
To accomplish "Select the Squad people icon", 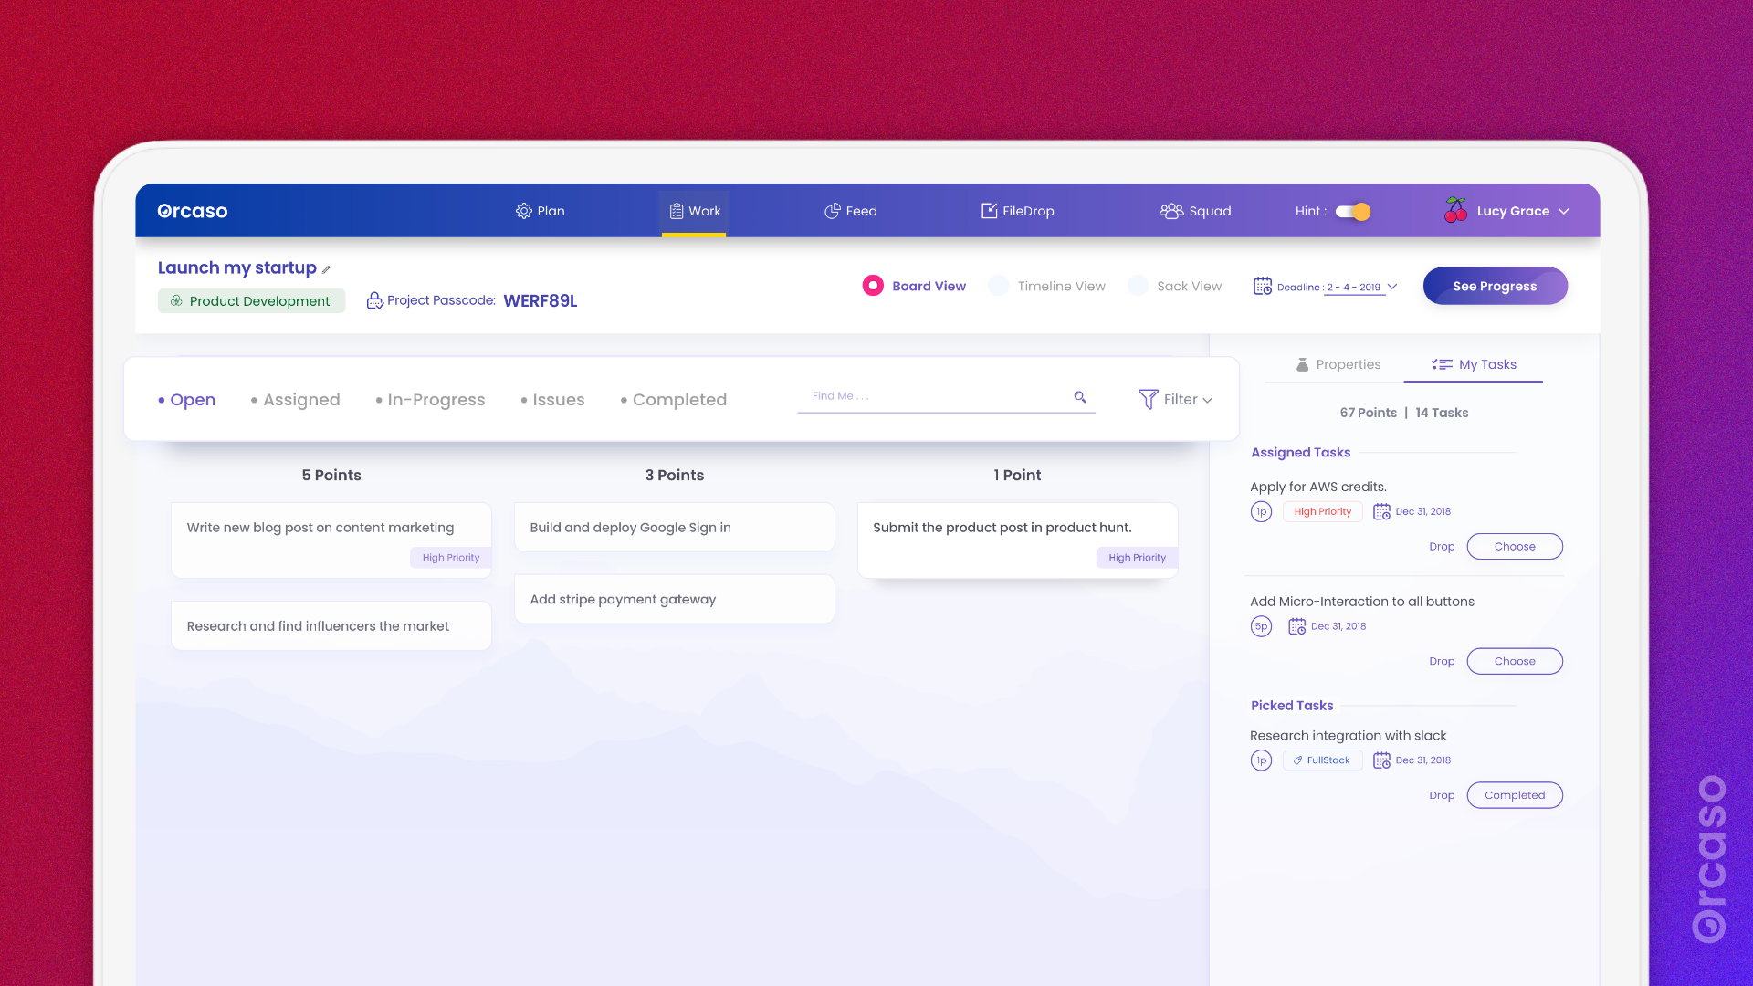I will click(1171, 211).
